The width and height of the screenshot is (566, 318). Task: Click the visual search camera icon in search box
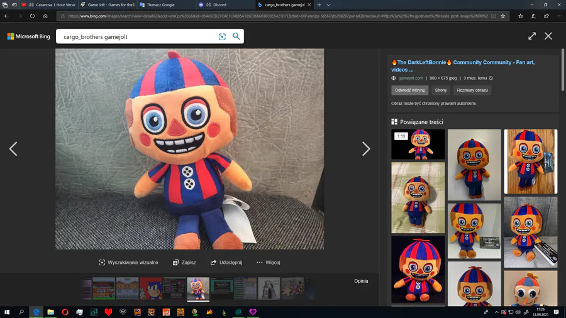(x=222, y=36)
